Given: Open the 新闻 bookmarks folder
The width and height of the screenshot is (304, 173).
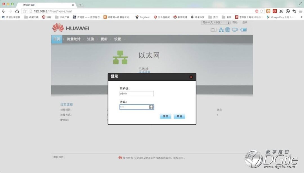Looking at the screenshot, I should pos(227,17).
